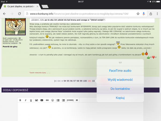Insert a bulleted list
Viewport: 161px width, 121px height.
pyautogui.click(x=58, y=100)
